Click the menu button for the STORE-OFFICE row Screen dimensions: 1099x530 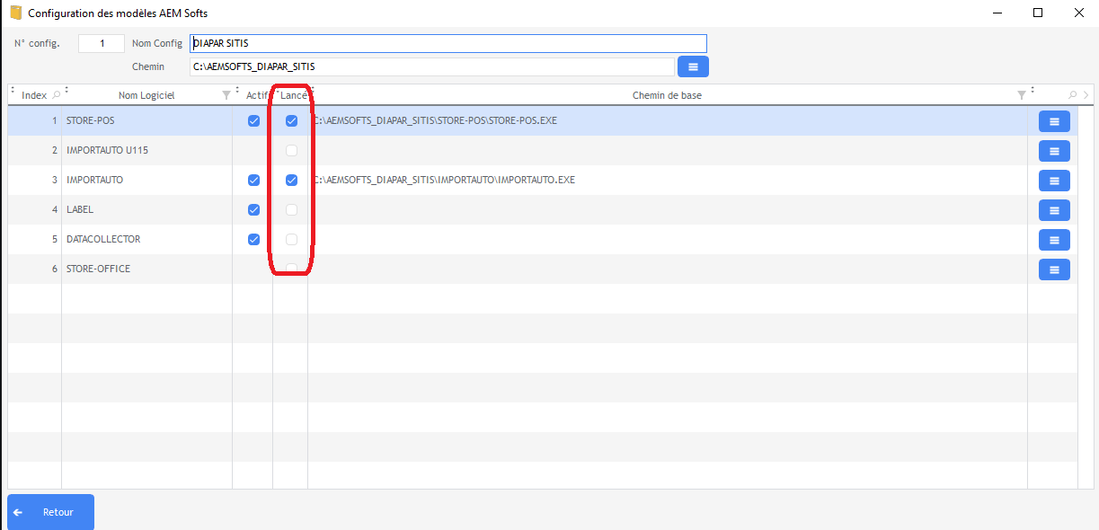coord(1053,269)
